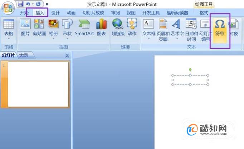This screenshot has height=149, width=244.
Task: Open the 格式 drawing tools tab
Action: coord(204,13)
